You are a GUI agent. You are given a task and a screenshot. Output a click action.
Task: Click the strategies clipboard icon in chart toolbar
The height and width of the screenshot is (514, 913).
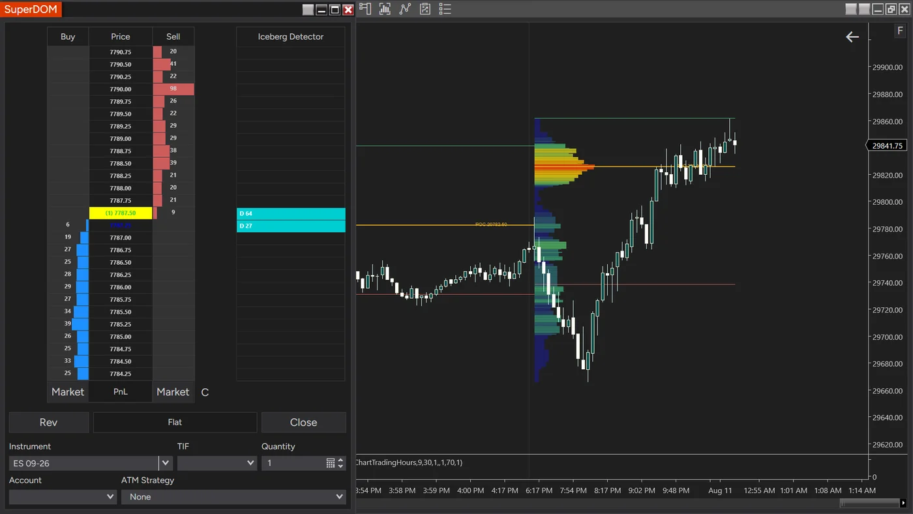[425, 9]
